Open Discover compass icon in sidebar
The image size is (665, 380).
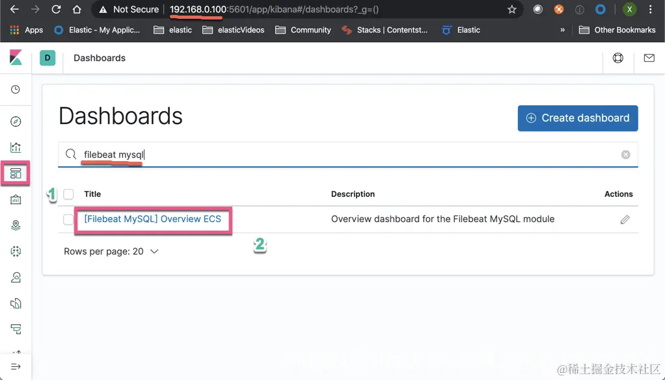pos(16,121)
